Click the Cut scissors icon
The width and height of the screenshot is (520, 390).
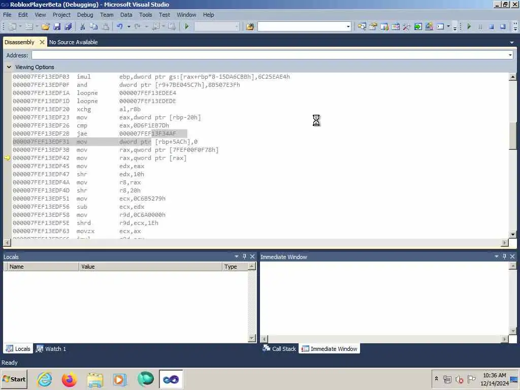pos(83,26)
